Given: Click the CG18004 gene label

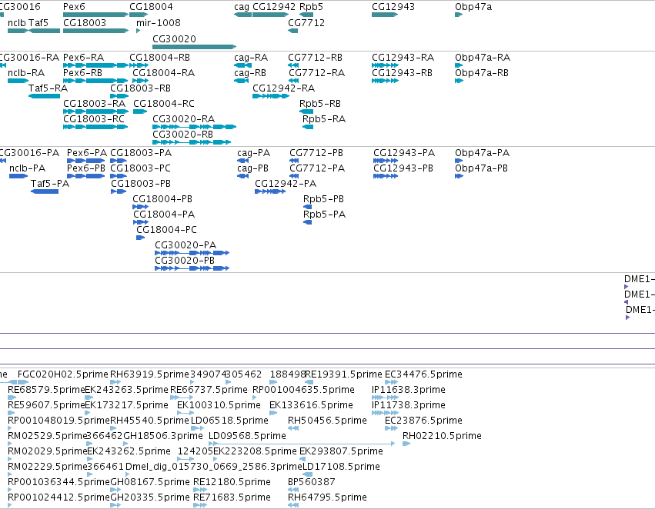Looking at the screenshot, I should 151,7.
